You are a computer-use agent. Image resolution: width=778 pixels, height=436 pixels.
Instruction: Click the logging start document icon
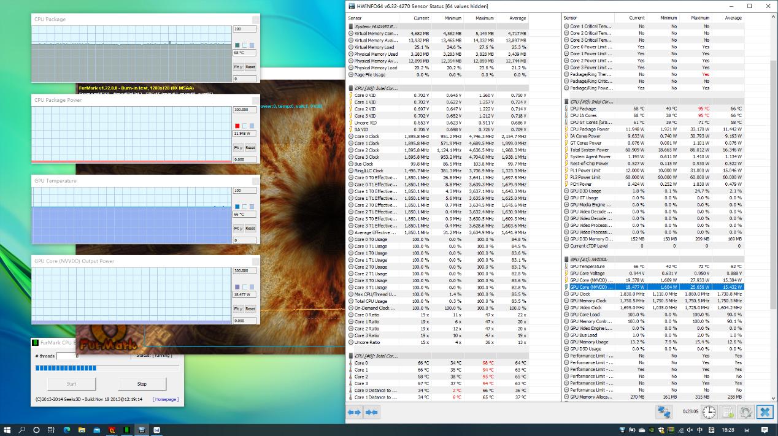(728, 412)
